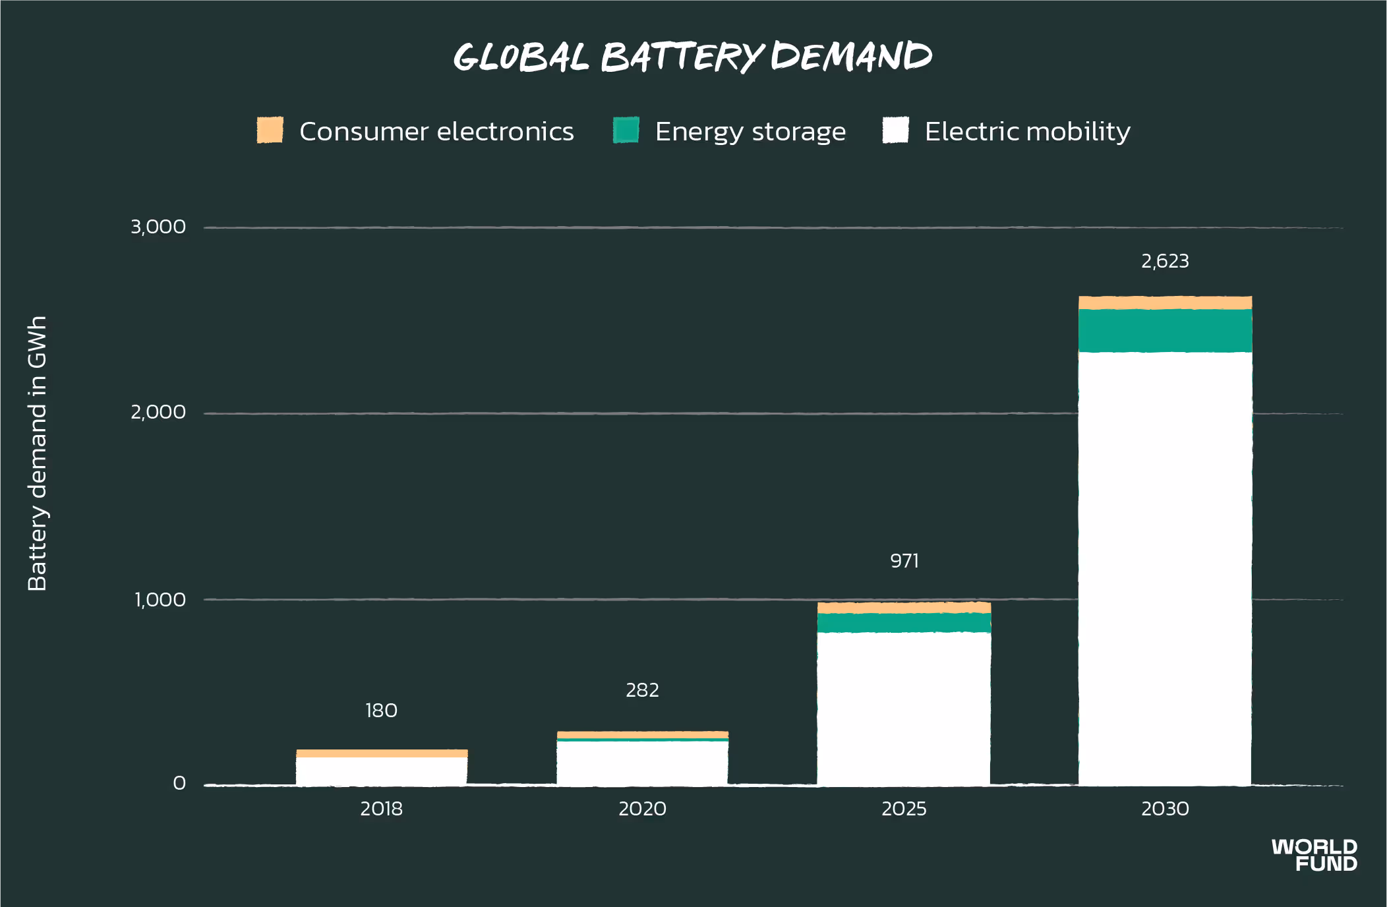Click the 2,623 total value label
1387x907 pixels.
point(1165,261)
